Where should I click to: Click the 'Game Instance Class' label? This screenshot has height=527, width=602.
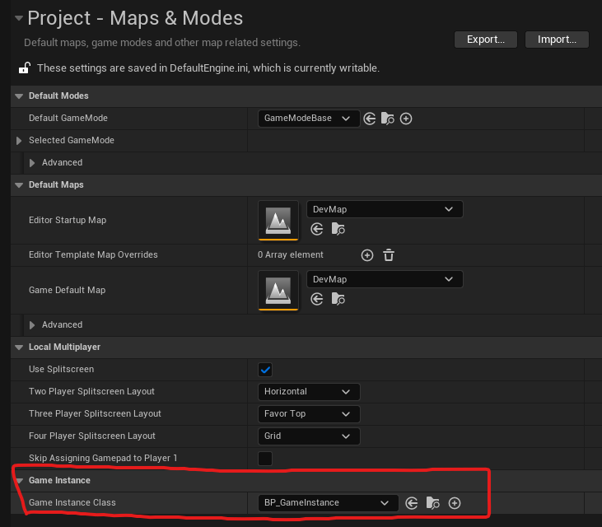coord(72,502)
